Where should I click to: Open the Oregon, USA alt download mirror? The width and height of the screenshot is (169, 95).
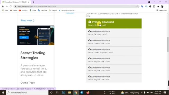coord(114,42)
